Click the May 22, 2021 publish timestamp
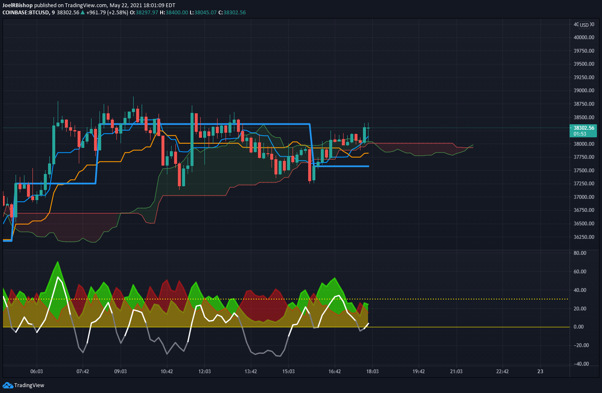The width and height of the screenshot is (602, 393). (142, 5)
